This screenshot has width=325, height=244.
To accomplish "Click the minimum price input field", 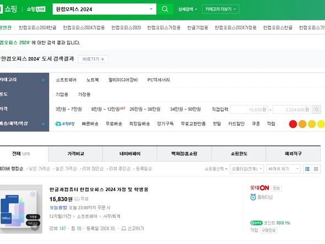I will pyautogui.click(x=249, y=110).
